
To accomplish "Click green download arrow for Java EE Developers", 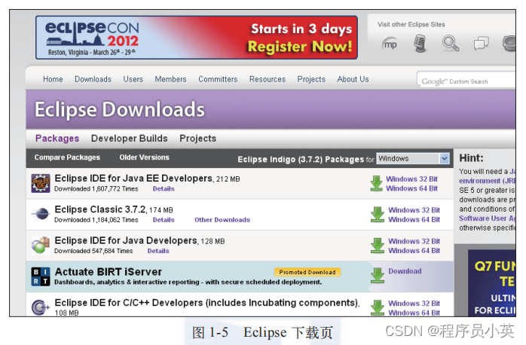I will (376, 183).
